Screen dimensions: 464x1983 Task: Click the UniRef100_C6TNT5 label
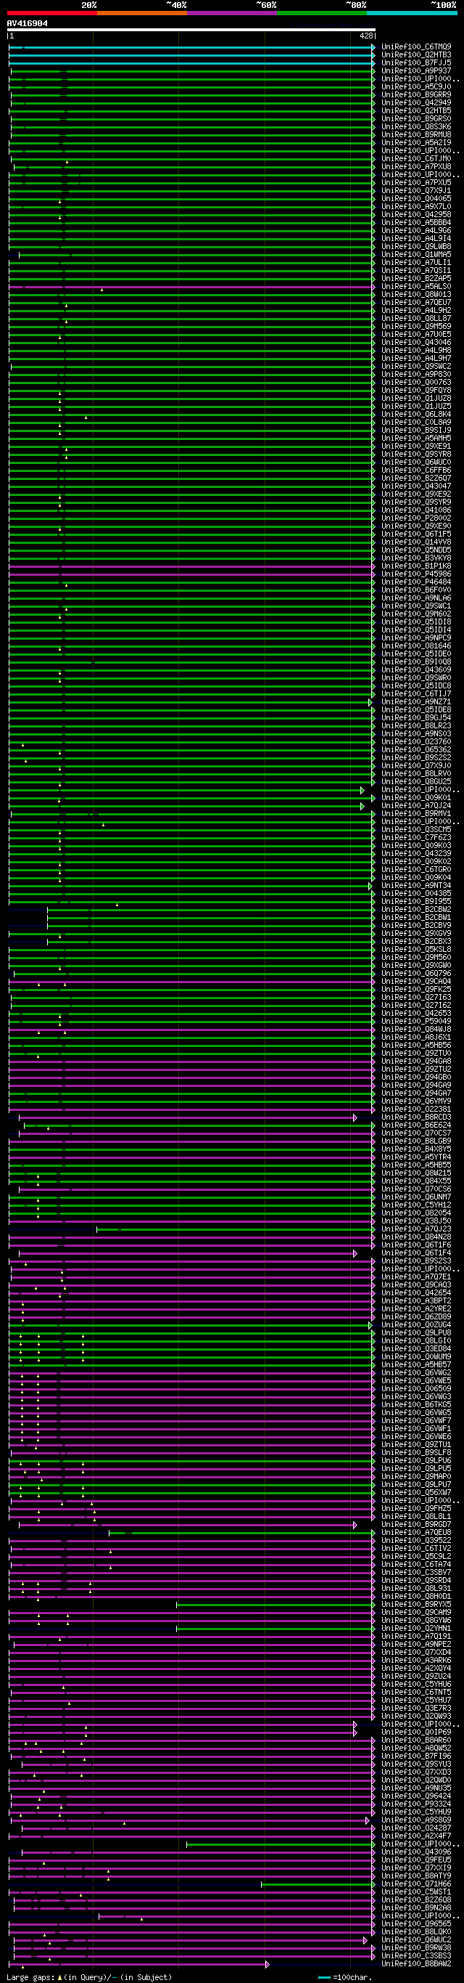(x=415, y=1692)
